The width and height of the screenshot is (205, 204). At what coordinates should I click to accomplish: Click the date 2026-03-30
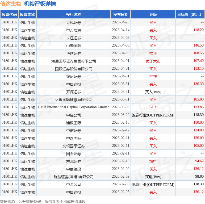coord(121,107)
